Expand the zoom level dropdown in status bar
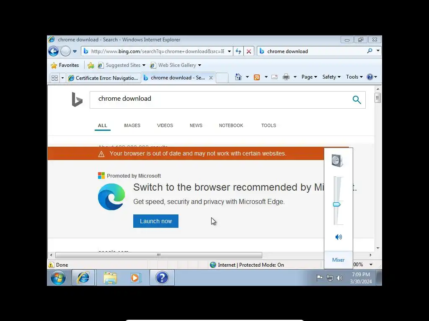This screenshot has width=429, height=321. (371, 265)
